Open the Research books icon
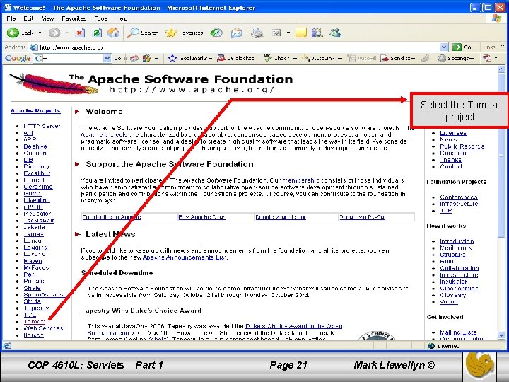The image size is (509, 382). 317,33
